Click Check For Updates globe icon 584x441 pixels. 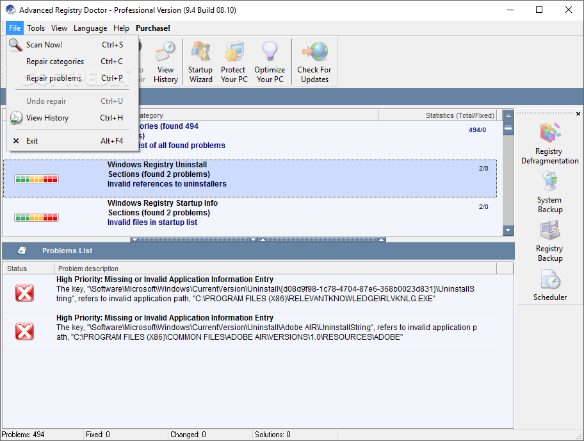315,51
